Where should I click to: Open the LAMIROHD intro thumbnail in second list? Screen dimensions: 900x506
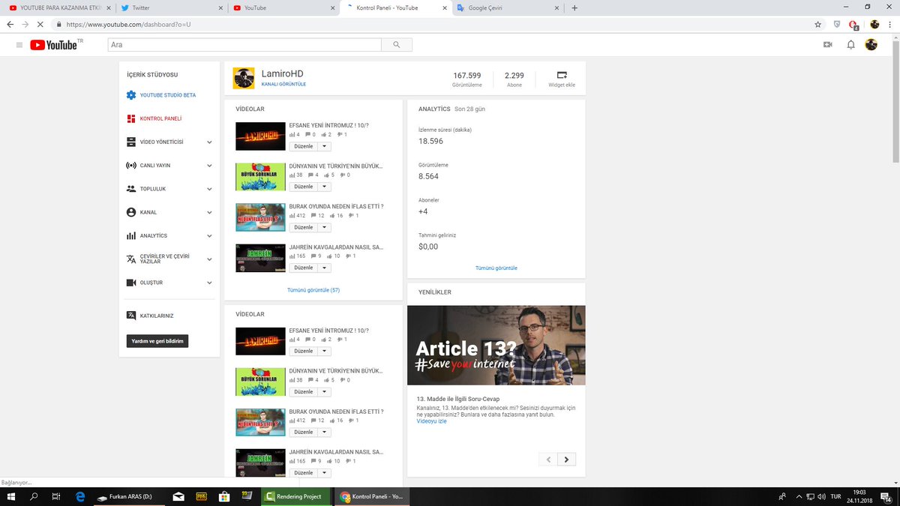click(x=260, y=341)
